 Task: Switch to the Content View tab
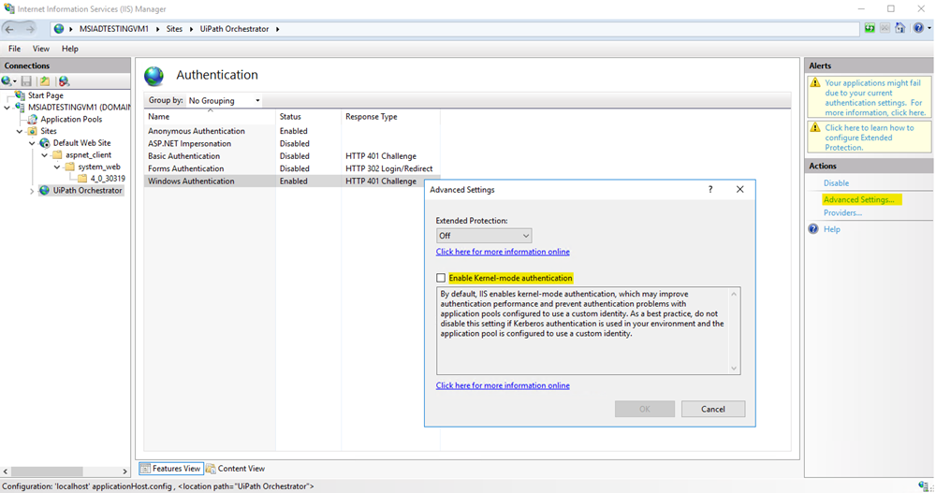(x=235, y=469)
